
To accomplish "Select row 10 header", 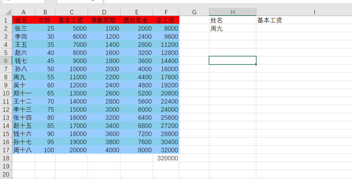I will [x=6, y=93].
